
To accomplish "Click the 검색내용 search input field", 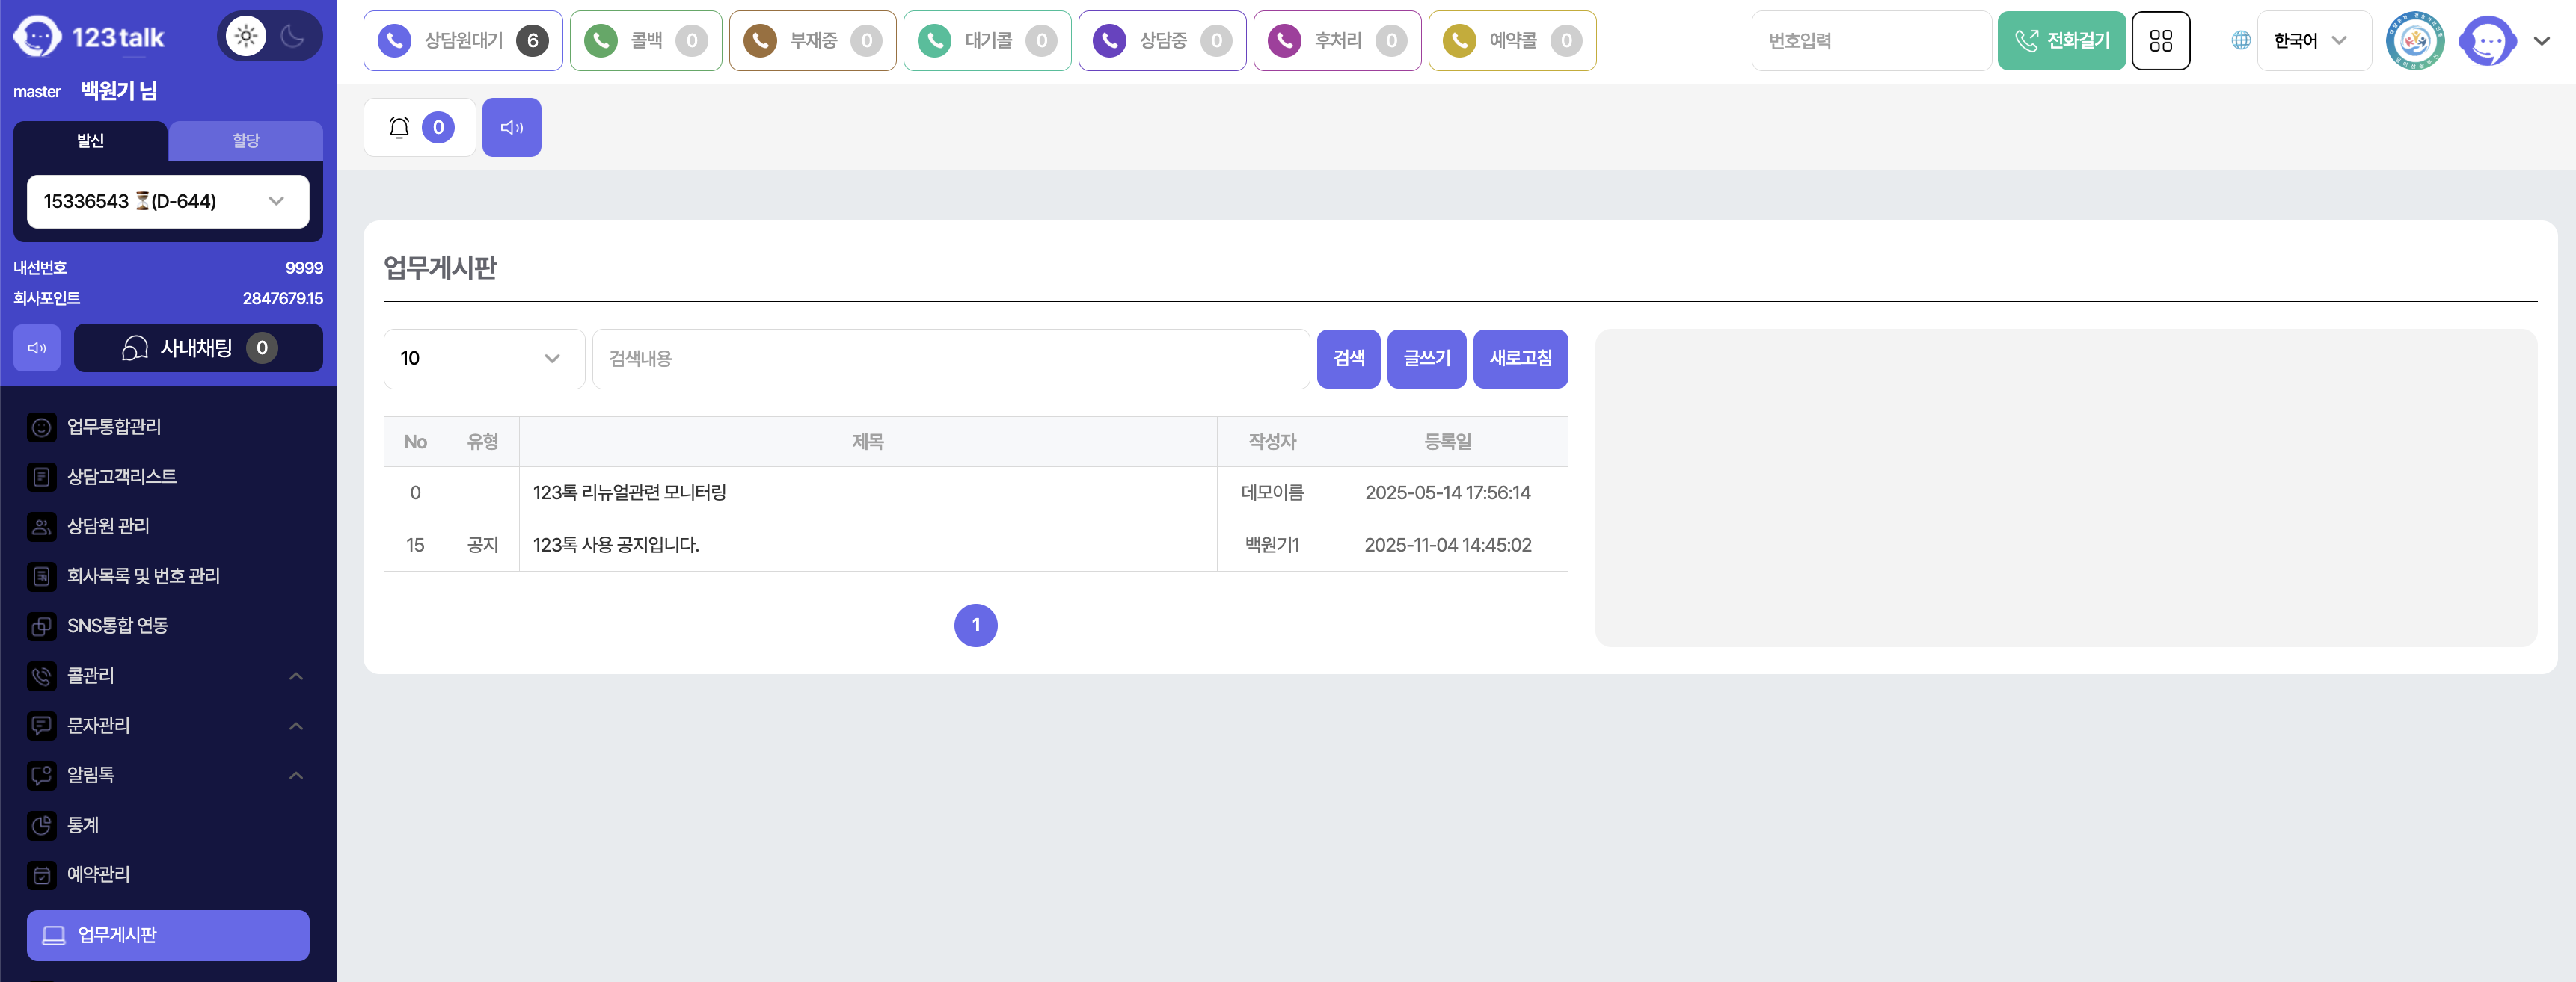I will pos(950,359).
